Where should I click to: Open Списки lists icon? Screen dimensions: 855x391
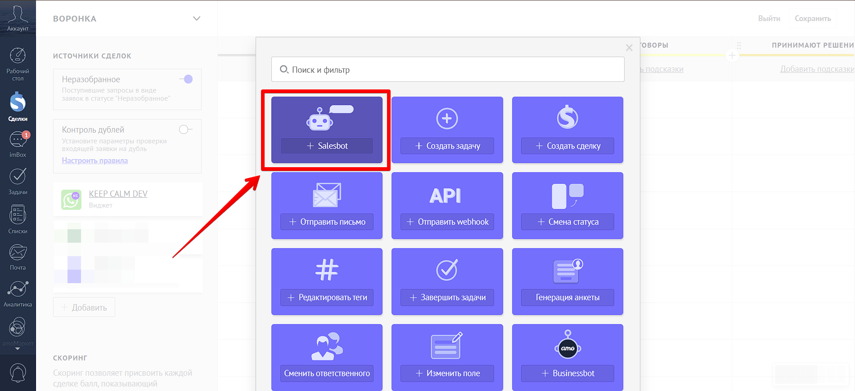click(18, 215)
